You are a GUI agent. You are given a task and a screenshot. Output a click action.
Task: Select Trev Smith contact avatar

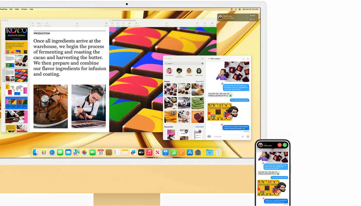point(189,71)
